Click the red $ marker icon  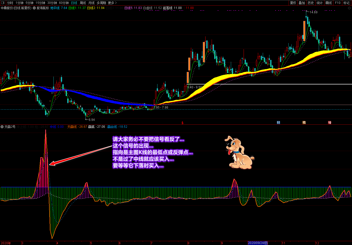(182, 123)
